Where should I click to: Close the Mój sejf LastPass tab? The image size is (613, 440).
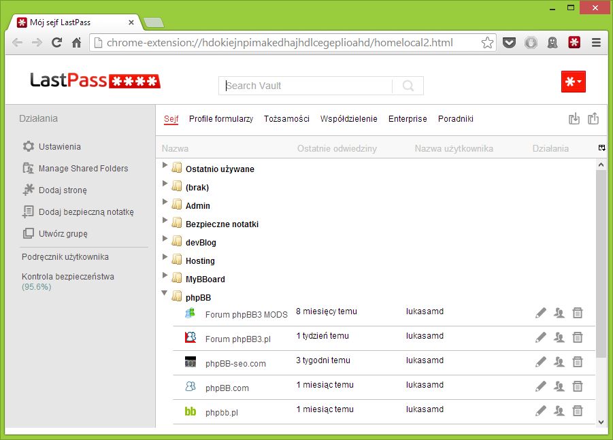tap(131, 22)
